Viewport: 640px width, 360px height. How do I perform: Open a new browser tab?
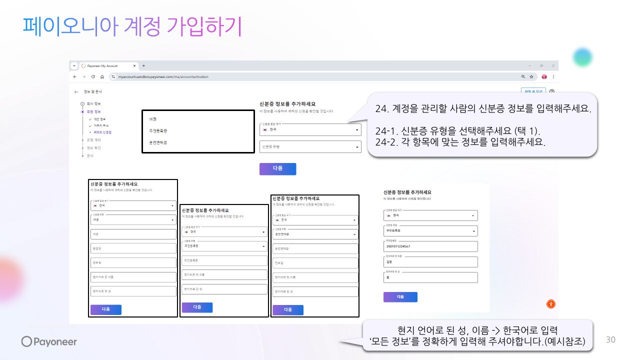[x=143, y=65]
